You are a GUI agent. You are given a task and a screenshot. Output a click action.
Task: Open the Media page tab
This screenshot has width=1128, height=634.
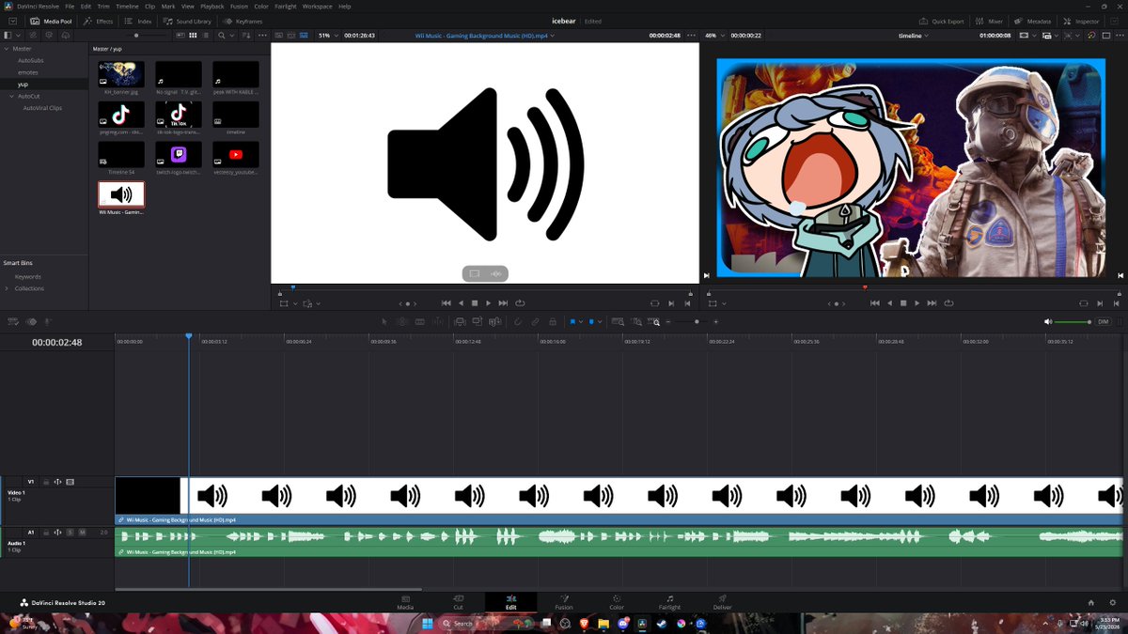(405, 602)
